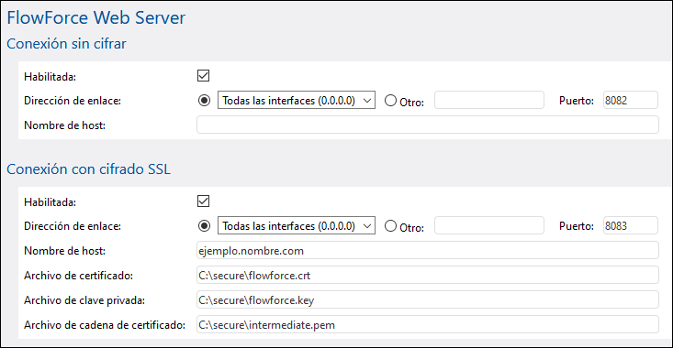Select Otro radio for unencrypted connection
673x348 pixels.
(x=390, y=100)
